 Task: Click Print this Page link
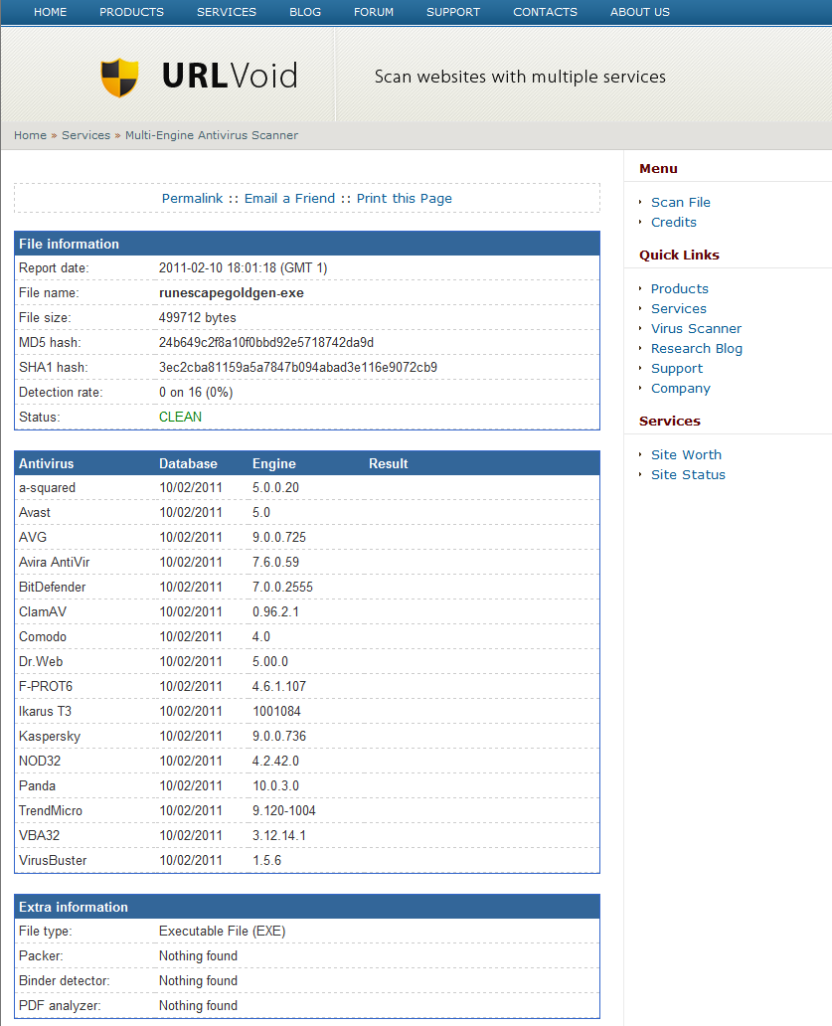(405, 198)
